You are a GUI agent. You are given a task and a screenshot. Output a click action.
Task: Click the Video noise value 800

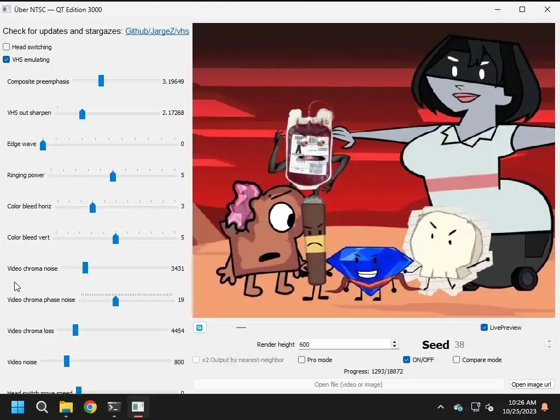coord(179,362)
